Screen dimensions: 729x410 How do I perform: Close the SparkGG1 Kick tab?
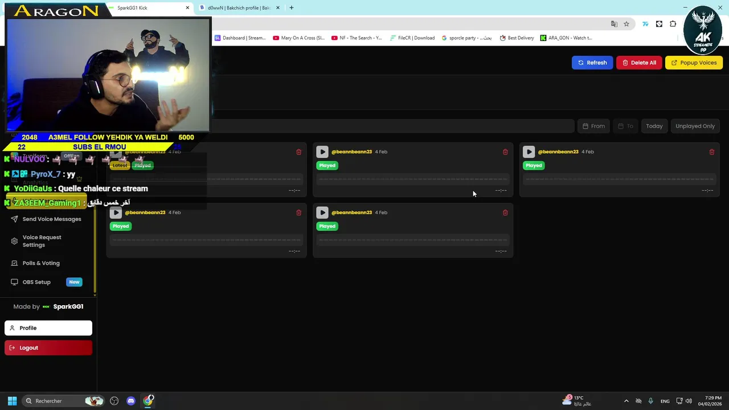[x=187, y=8]
